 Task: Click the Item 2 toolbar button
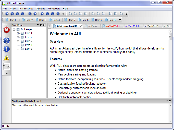pos(27,20)
